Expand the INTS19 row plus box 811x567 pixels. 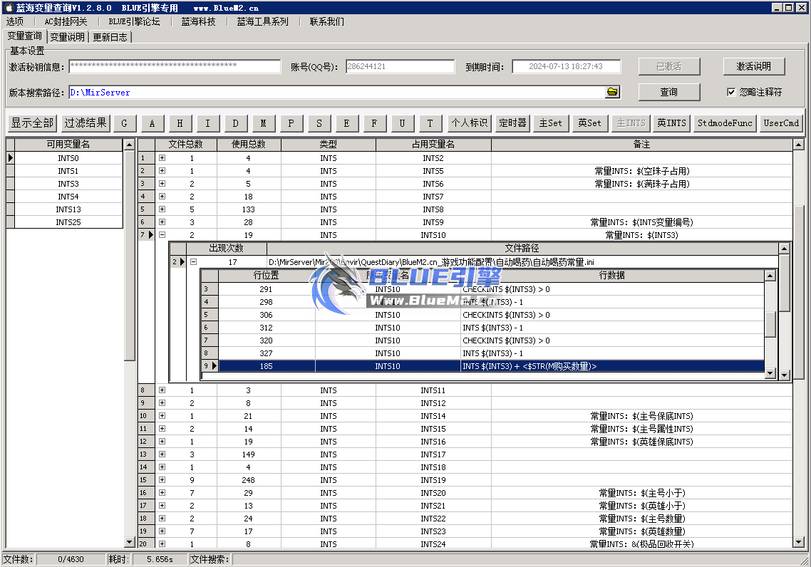click(x=162, y=480)
